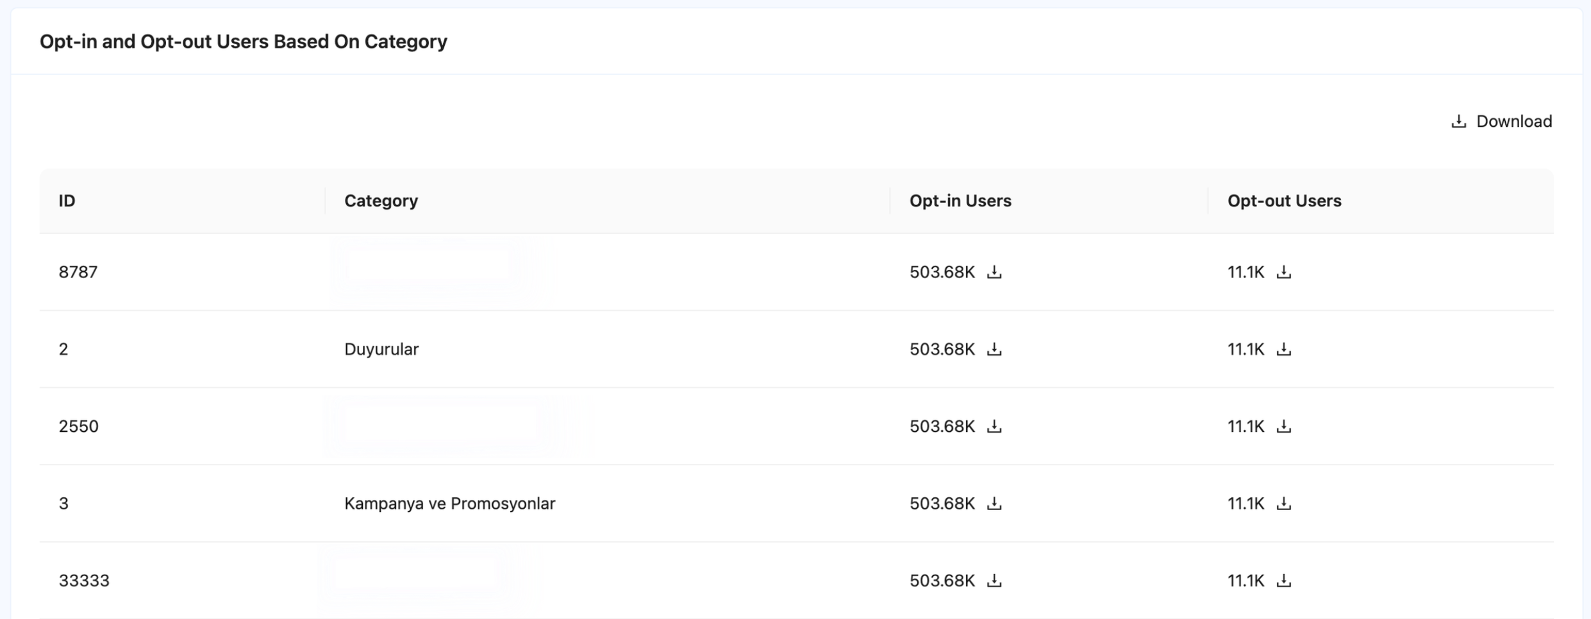Image resolution: width=1591 pixels, height=619 pixels.
Task: Click the ID column header
Action: point(67,201)
